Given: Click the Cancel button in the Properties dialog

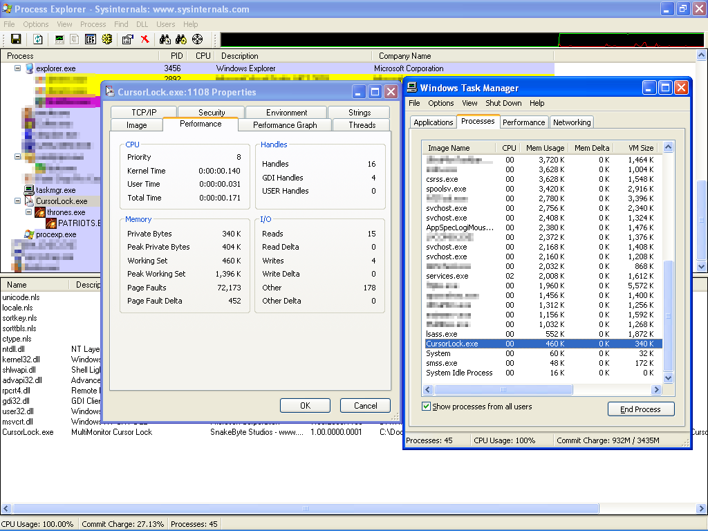Looking at the screenshot, I should 365,405.
